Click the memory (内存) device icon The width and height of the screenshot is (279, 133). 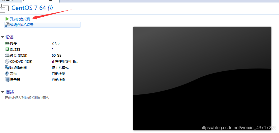7,43
